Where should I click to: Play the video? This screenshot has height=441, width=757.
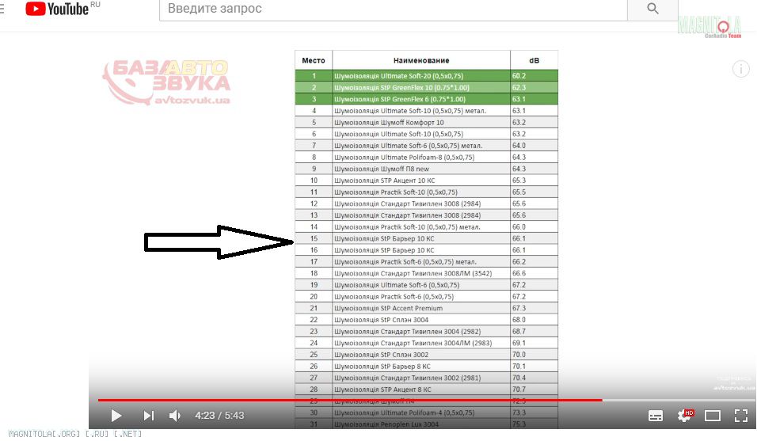[x=116, y=416]
